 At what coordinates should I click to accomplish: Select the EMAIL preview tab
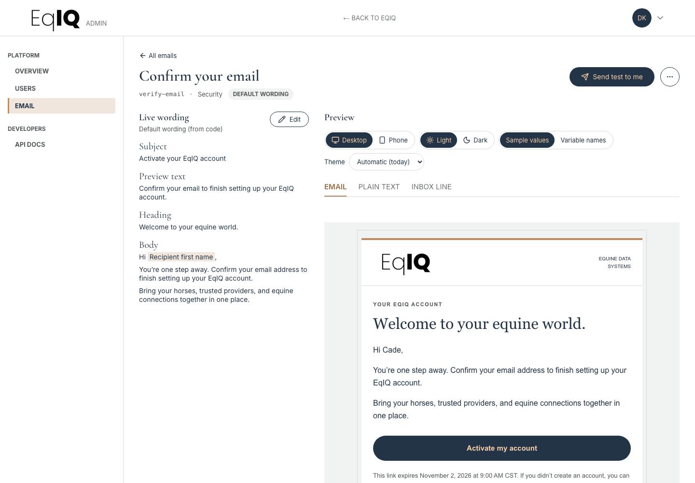335,187
